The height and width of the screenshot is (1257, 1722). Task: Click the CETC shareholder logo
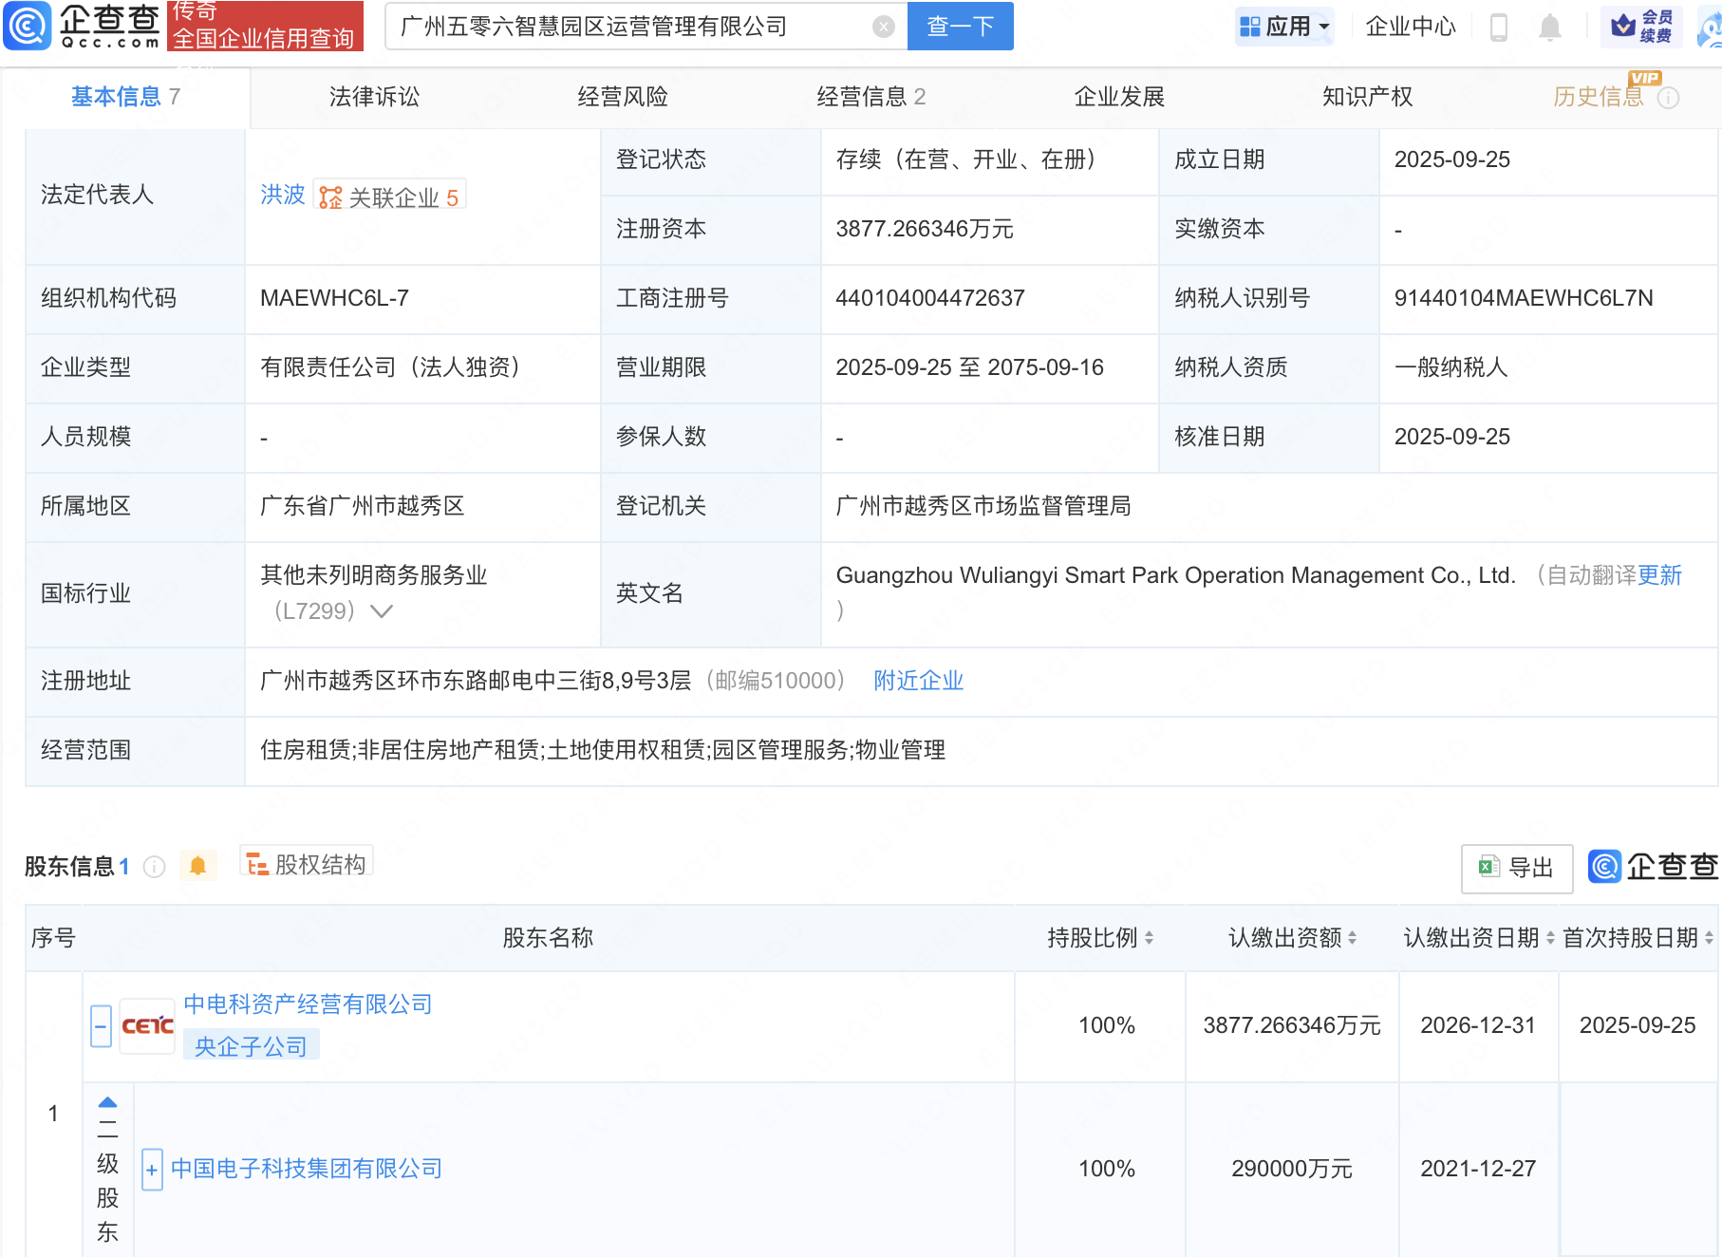click(147, 1026)
